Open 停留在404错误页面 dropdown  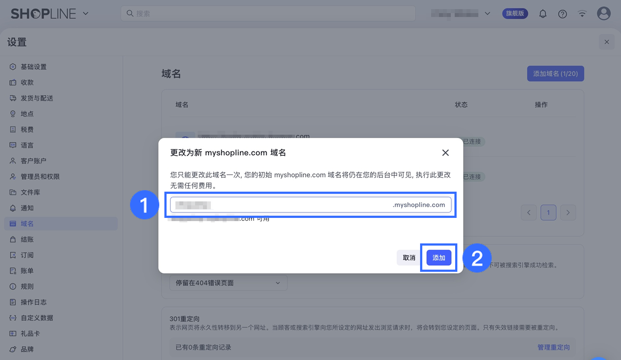228,283
